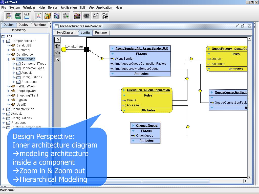Select the connector tool in diagram palette
Viewport: 259px width, 194px height.
pyautogui.click(x=57, y=53)
